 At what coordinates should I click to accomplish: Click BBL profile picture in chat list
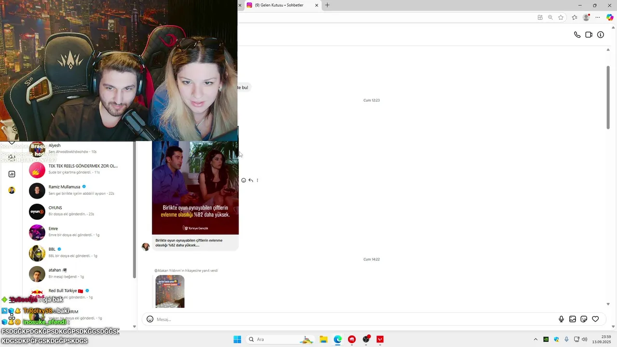point(37,253)
